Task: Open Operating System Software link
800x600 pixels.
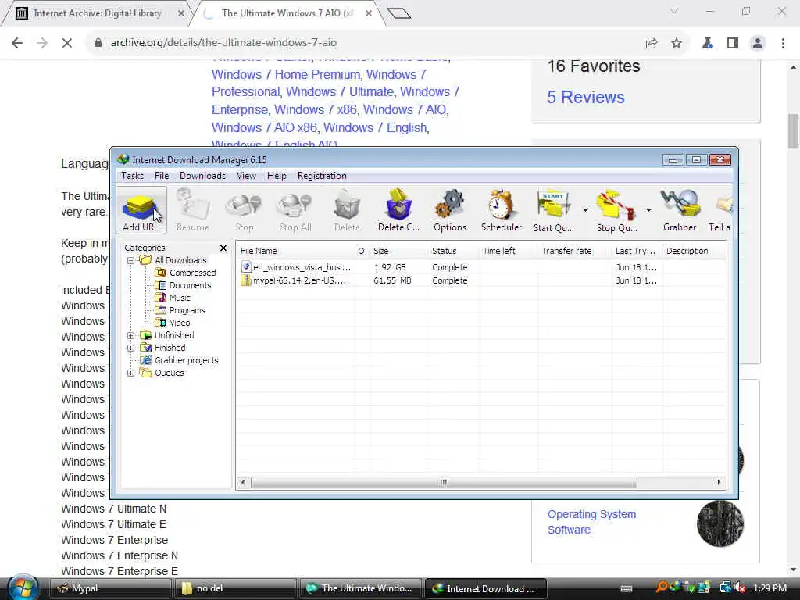Action: point(591,522)
